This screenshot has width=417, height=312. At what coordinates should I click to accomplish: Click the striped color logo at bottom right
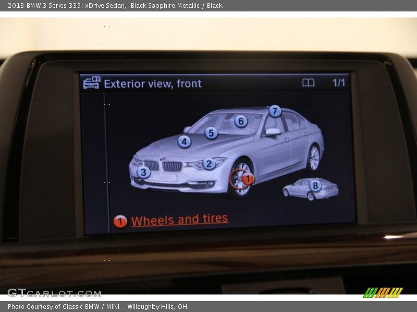383,293
